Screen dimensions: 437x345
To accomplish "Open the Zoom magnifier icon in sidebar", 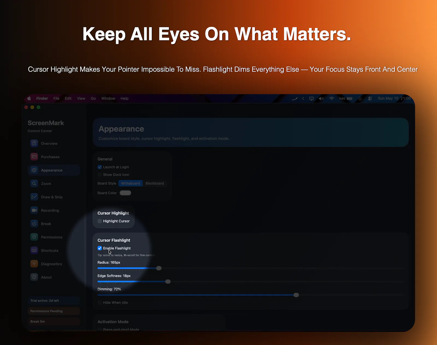I will point(34,184).
